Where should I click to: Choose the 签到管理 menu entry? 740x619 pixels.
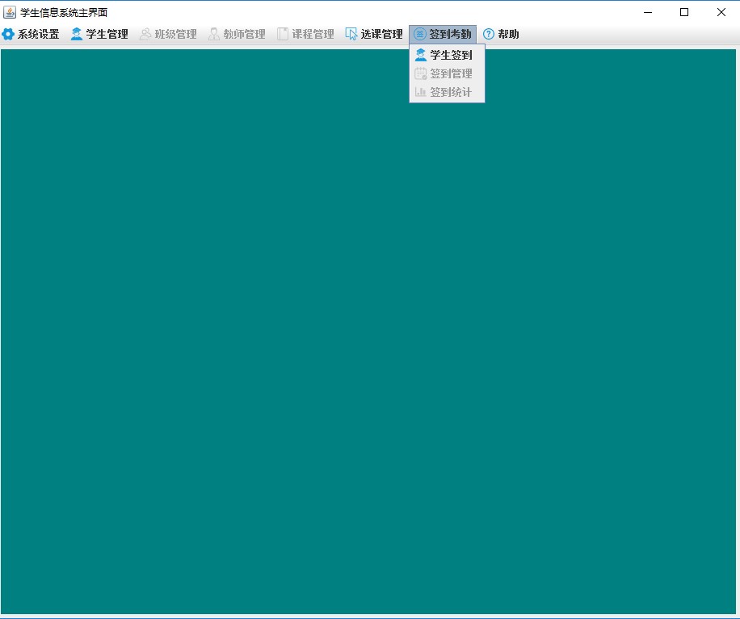447,73
